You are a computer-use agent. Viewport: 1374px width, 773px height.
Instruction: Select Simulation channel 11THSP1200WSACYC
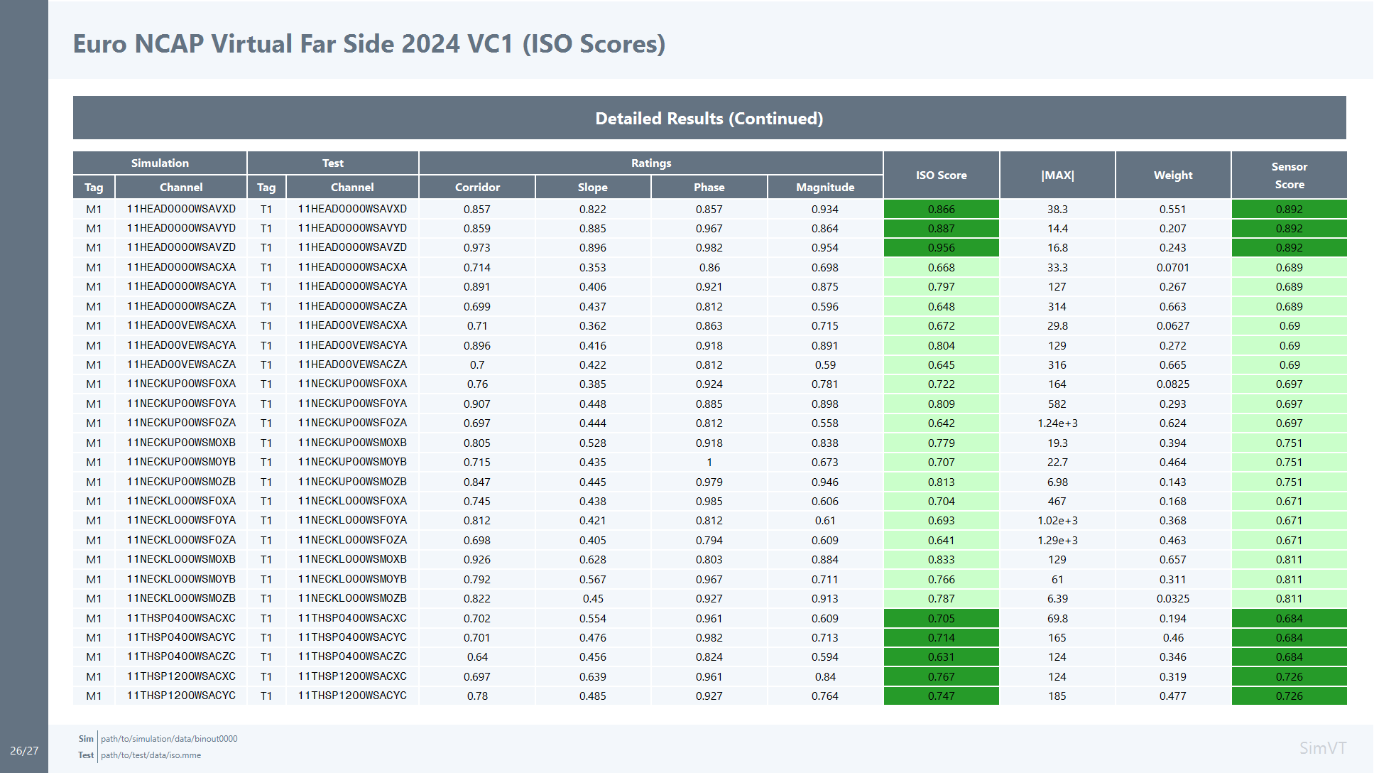coord(181,696)
